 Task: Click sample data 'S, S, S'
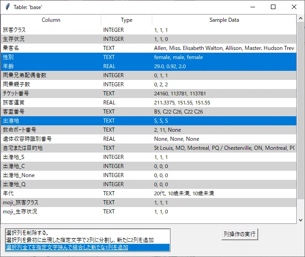coord(161,121)
